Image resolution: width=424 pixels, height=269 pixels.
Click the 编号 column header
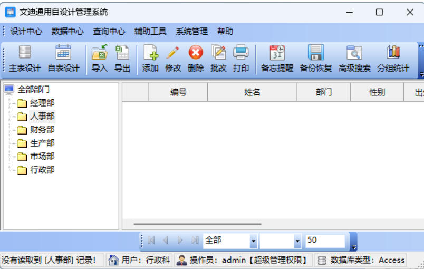point(178,92)
